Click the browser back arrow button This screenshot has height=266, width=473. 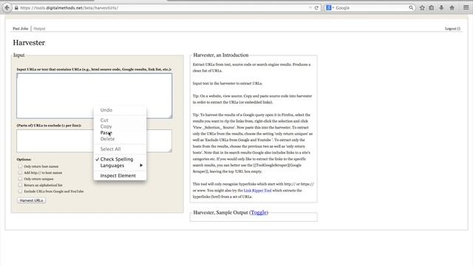[7, 7]
